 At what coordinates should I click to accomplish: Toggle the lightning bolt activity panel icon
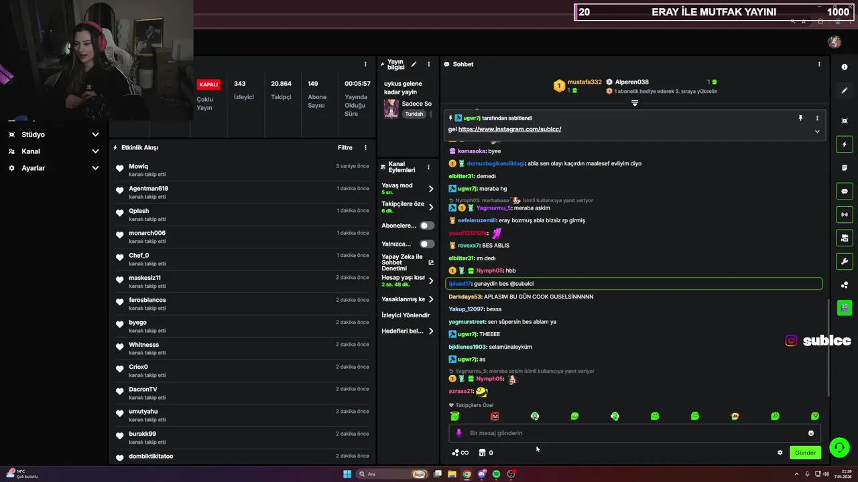[x=845, y=145]
